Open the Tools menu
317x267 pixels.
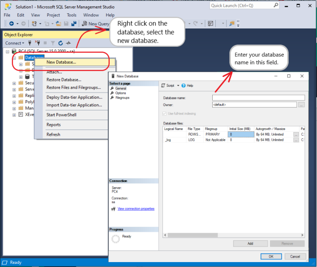pos(71,15)
